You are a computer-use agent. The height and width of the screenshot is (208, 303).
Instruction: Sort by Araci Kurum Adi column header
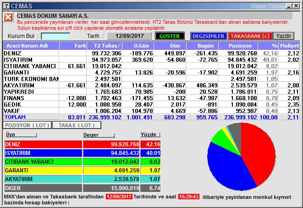click(31, 46)
